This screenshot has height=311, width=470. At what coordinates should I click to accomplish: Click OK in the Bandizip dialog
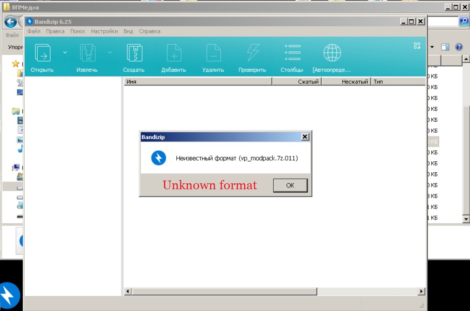pos(290,185)
